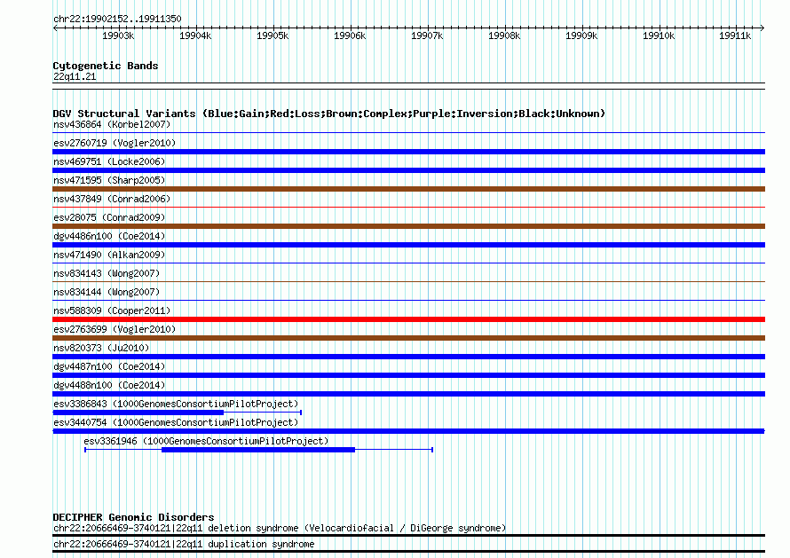
Task: Open the DECIPHER Genomic Disorders track title
Action: [133, 517]
